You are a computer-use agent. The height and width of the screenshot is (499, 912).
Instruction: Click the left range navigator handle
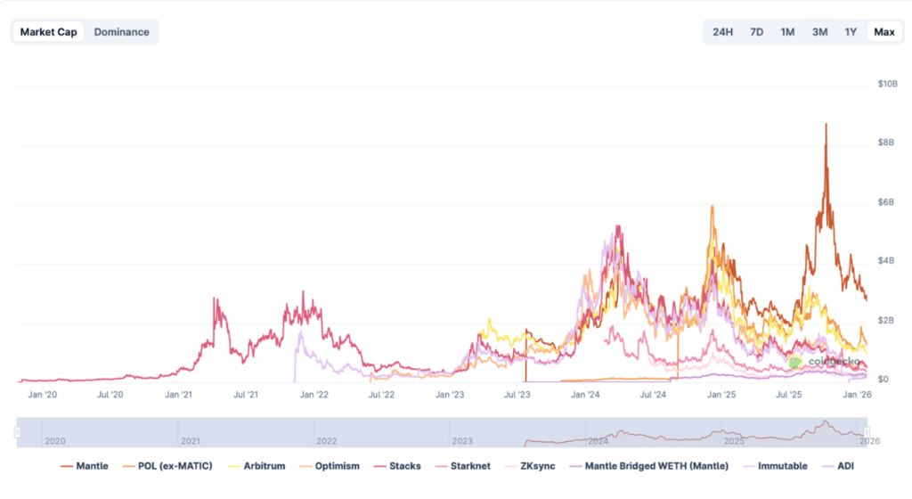coord(17,432)
